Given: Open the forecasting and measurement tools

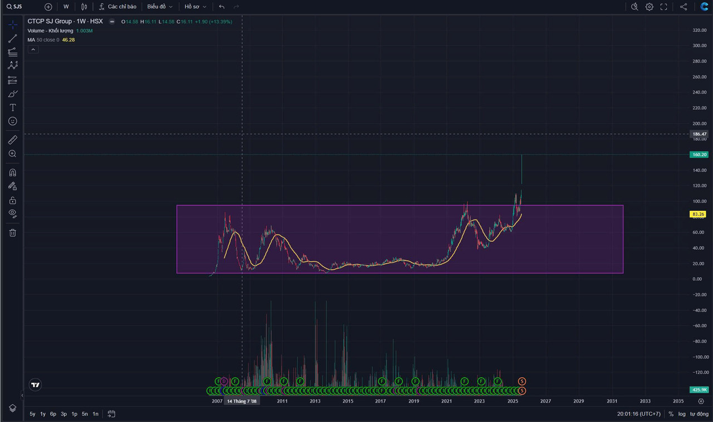Looking at the screenshot, I should point(12,80).
